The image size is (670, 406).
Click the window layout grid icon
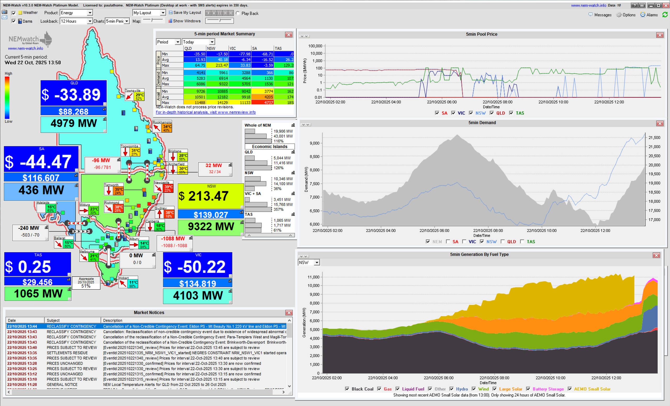(642, 5)
